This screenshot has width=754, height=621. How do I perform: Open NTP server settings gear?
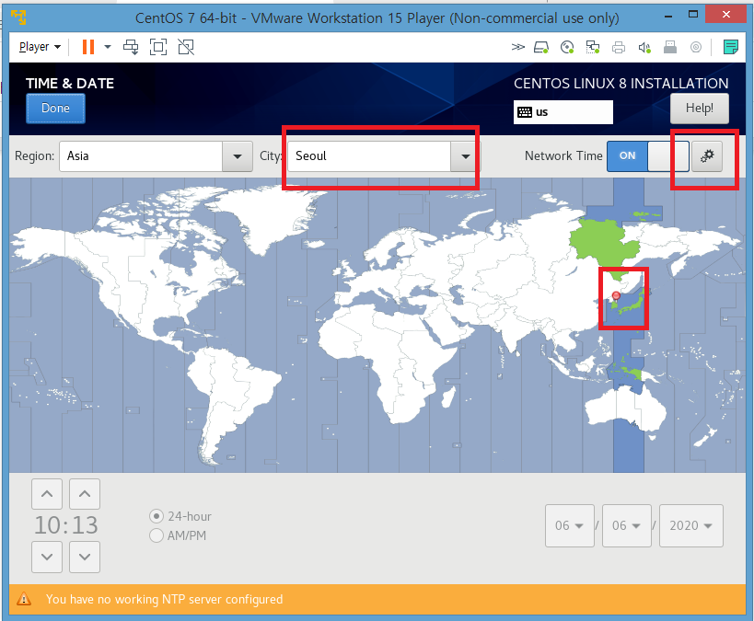click(x=707, y=156)
